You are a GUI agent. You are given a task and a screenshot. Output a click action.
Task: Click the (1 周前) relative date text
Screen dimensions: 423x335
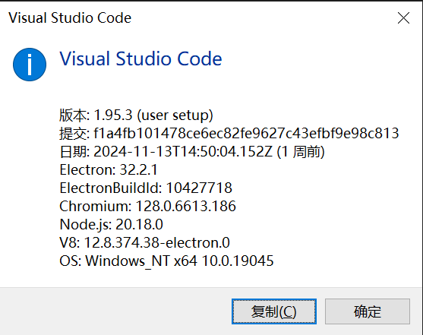(301, 152)
